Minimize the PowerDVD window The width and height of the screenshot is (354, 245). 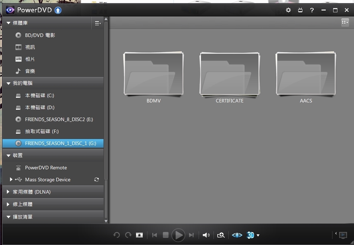click(x=324, y=10)
